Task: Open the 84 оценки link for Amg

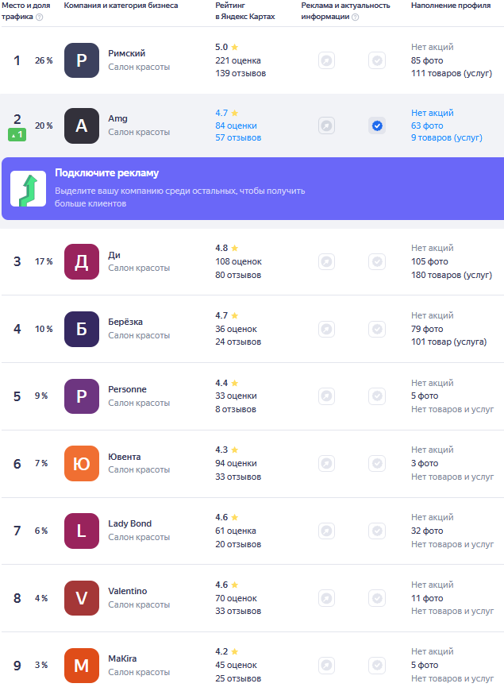Action: click(x=236, y=125)
